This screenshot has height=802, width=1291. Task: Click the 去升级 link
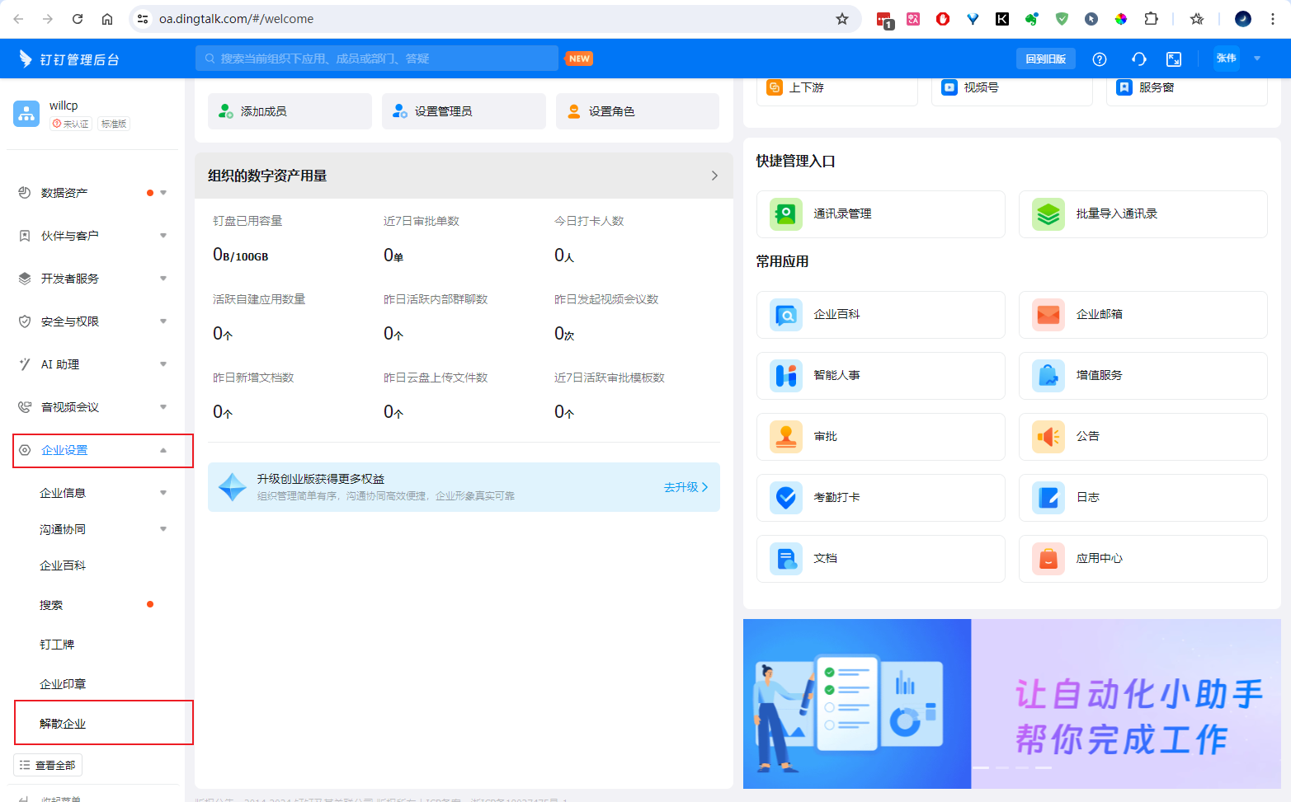point(686,487)
